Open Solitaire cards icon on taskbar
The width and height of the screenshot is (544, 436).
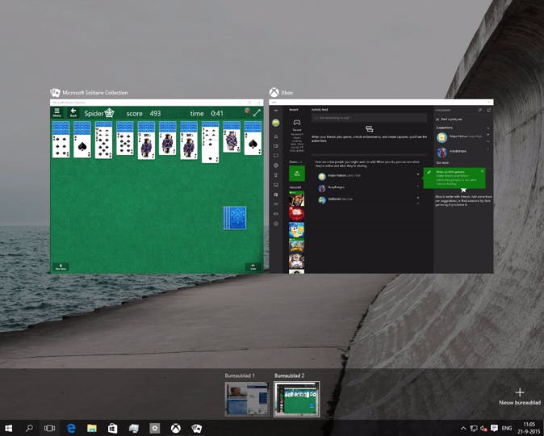(197, 428)
